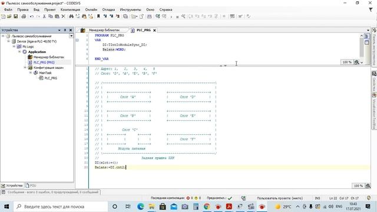
Task: Copy selection using the toolbar Copy icon
Action: coord(51,16)
